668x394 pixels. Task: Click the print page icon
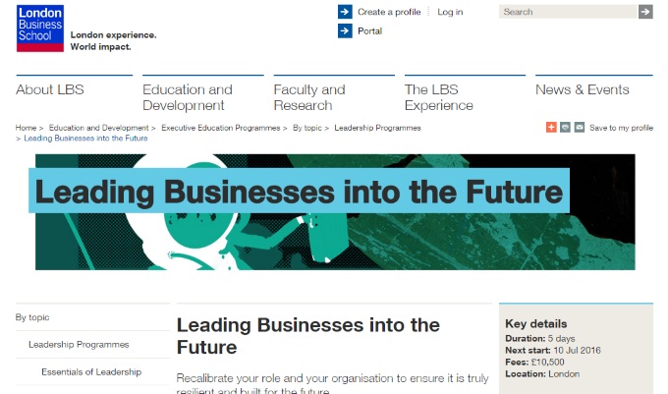tap(565, 128)
